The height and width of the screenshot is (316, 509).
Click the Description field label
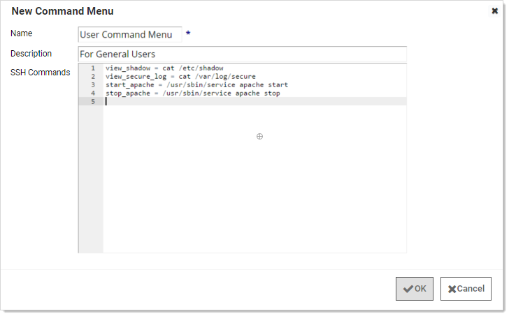31,54
